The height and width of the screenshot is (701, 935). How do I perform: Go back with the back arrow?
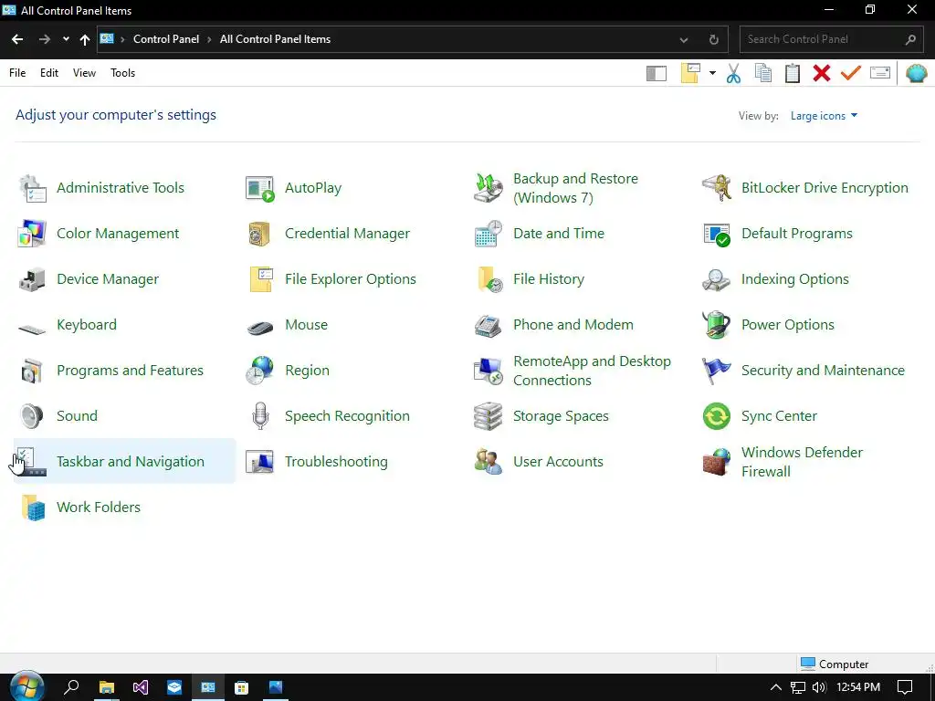click(17, 39)
